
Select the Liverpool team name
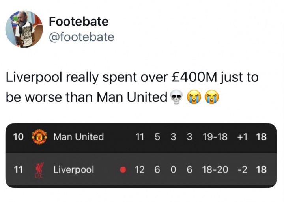point(74,170)
